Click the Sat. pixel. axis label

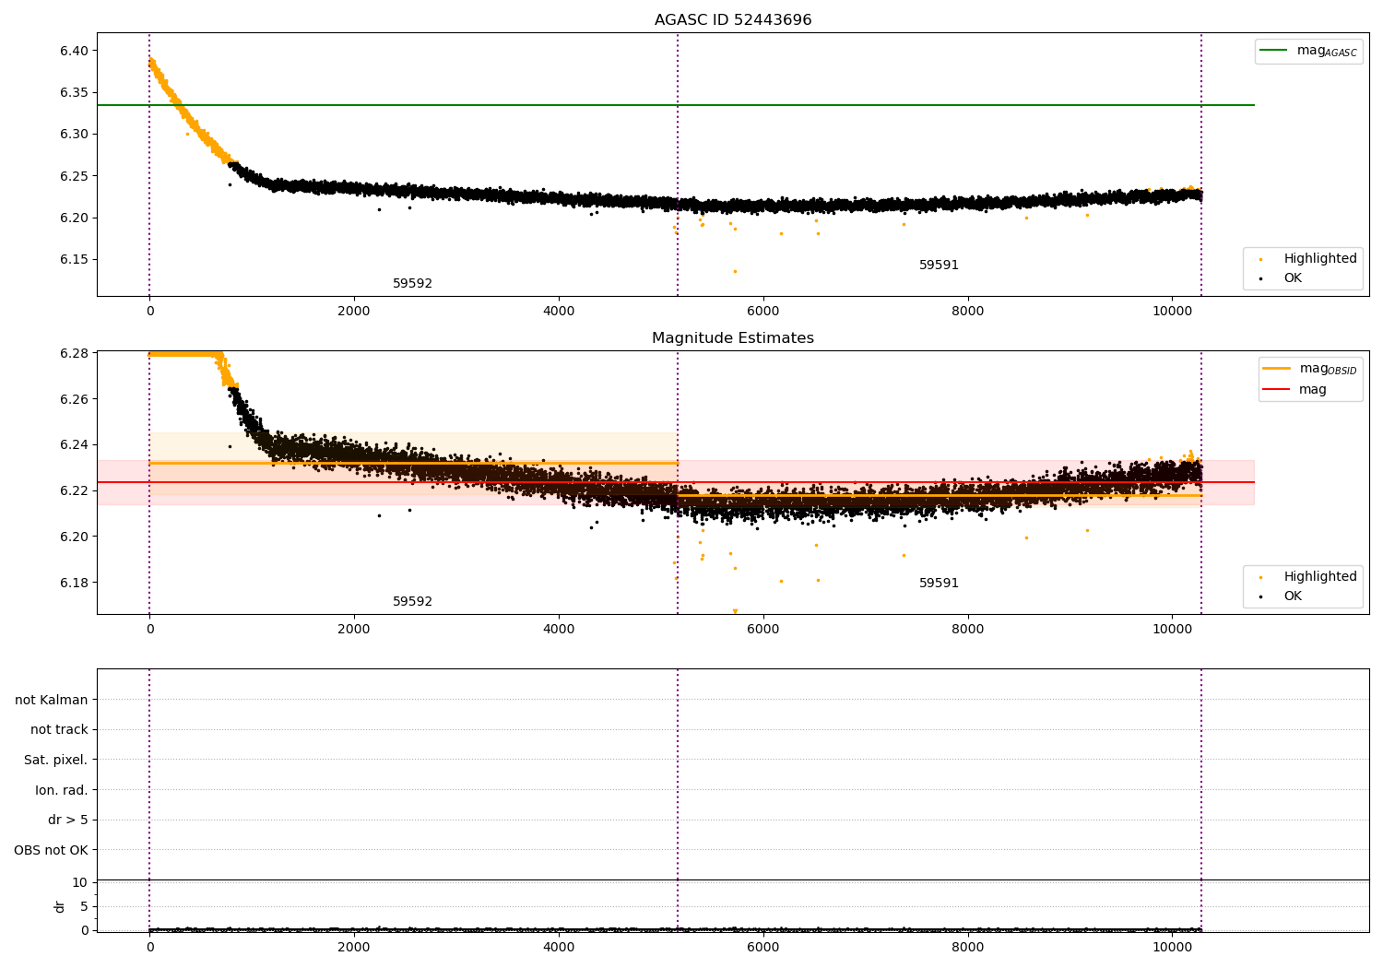[x=56, y=760]
